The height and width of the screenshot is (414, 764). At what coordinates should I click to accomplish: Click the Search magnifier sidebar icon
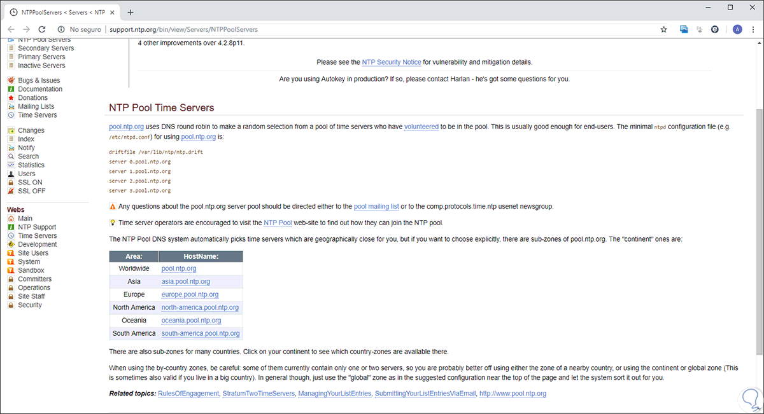[11, 156]
